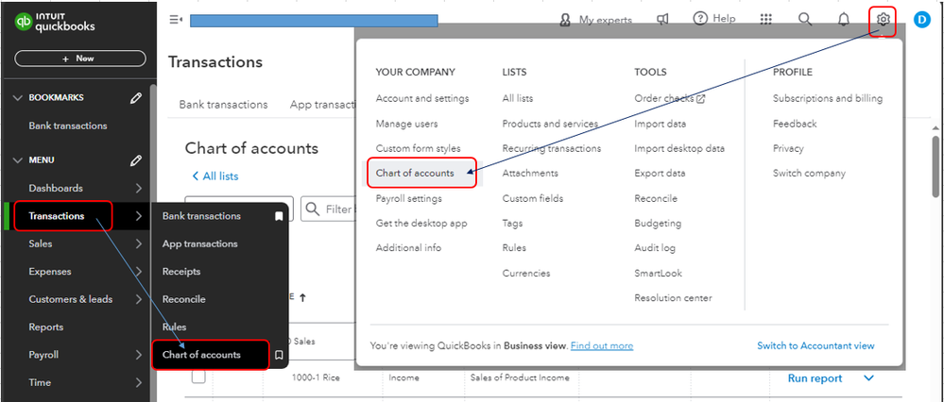Choose App transactions in the flyout
This screenshot has width=944, height=402.
pos(200,244)
